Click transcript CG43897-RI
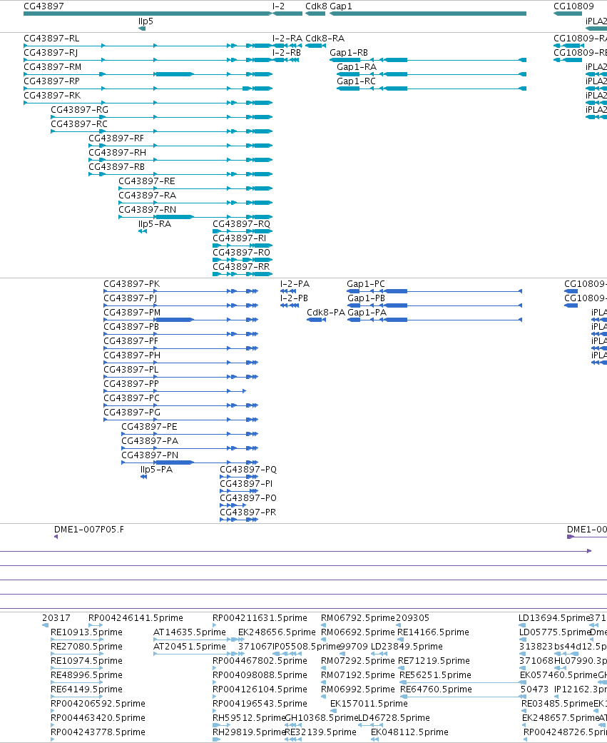607x743 pixels. [243, 246]
